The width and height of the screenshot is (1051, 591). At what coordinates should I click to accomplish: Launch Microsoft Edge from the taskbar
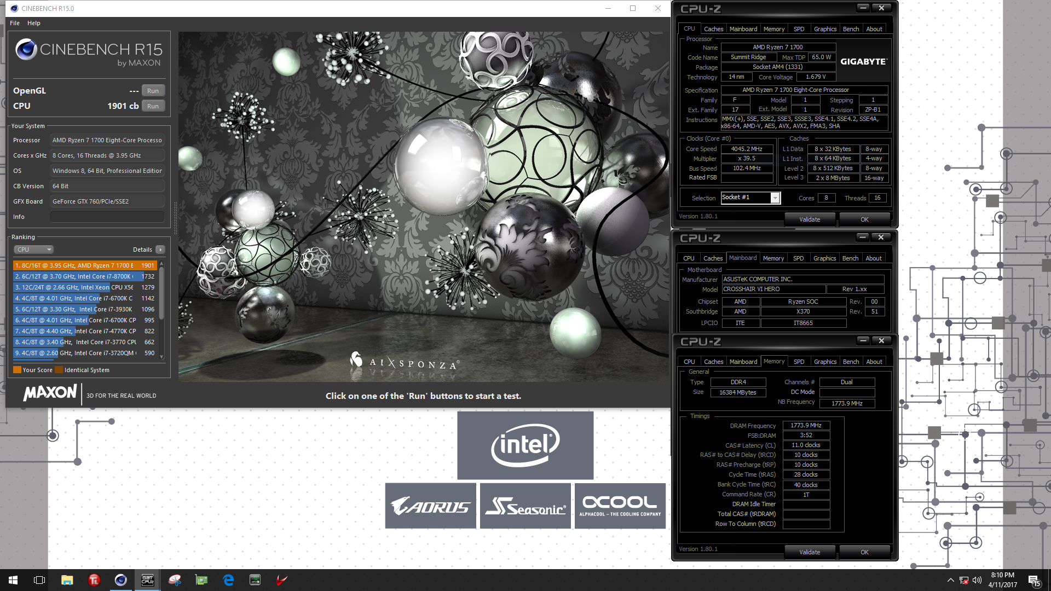click(x=228, y=580)
